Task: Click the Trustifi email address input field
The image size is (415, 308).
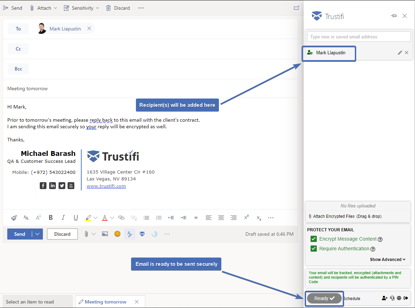Action: pyautogui.click(x=359, y=37)
